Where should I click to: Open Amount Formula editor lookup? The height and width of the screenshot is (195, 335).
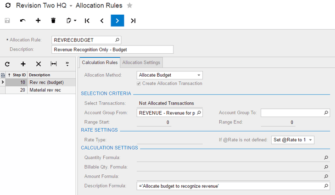tap(326, 176)
